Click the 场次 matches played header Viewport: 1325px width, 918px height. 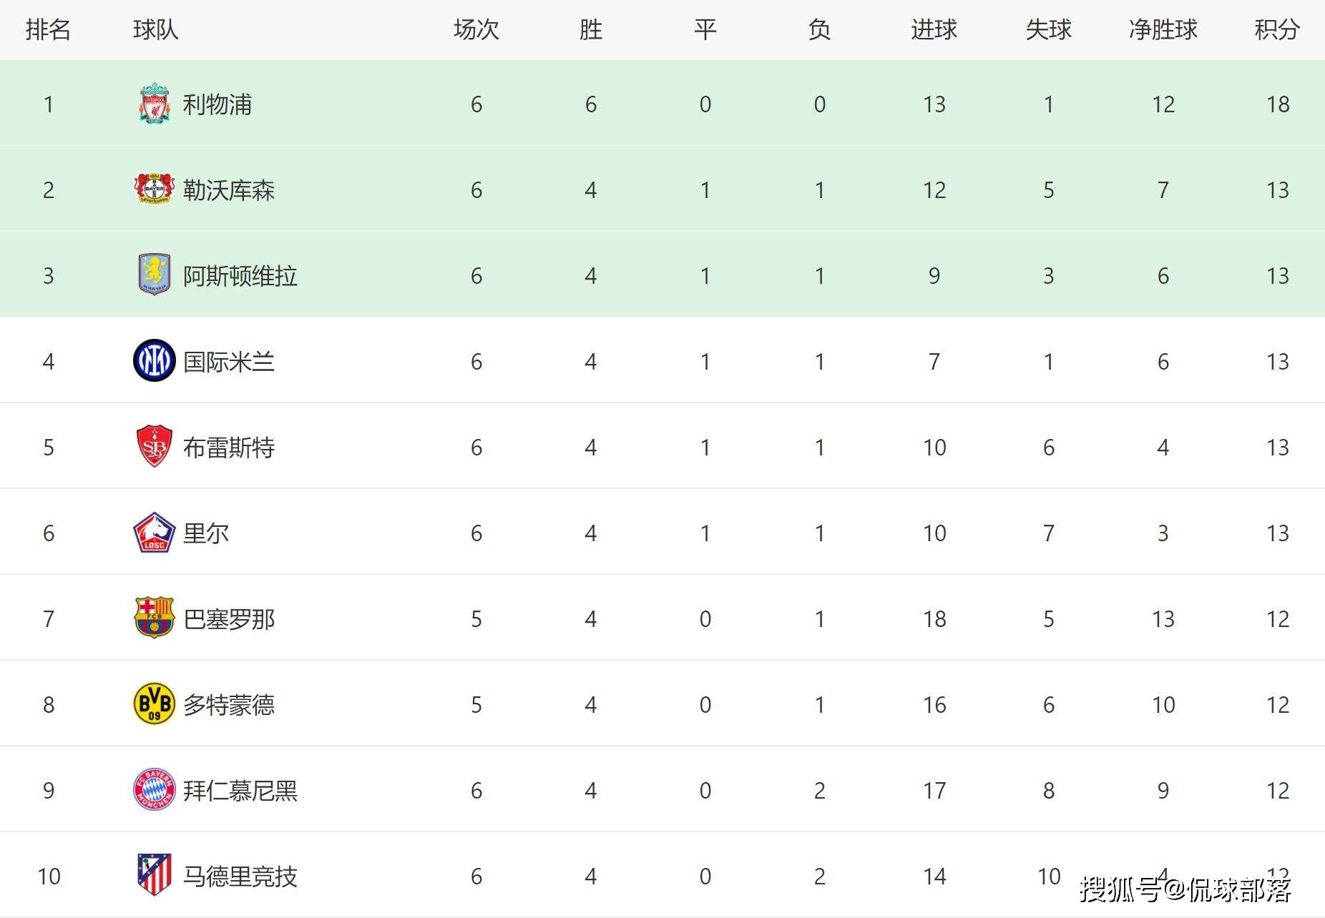(x=476, y=29)
